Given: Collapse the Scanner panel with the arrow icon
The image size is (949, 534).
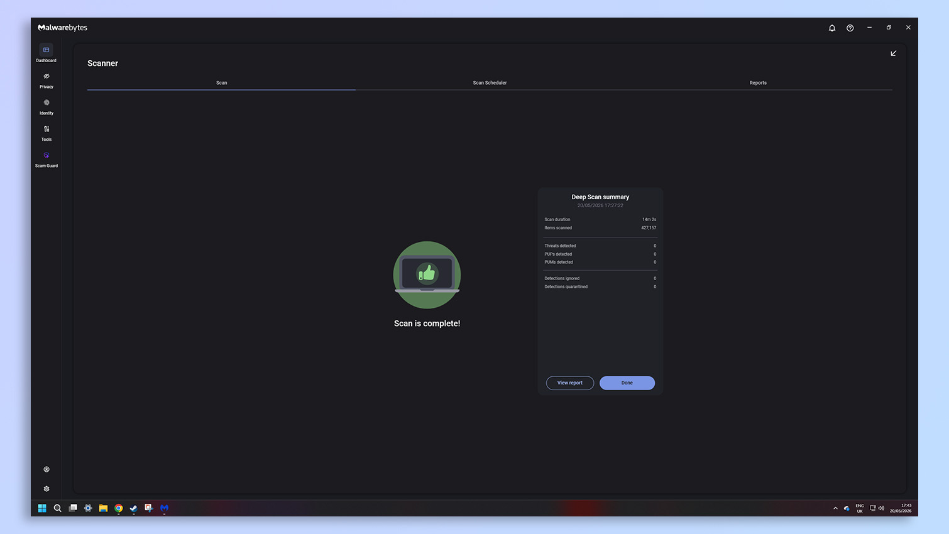Looking at the screenshot, I should [893, 53].
